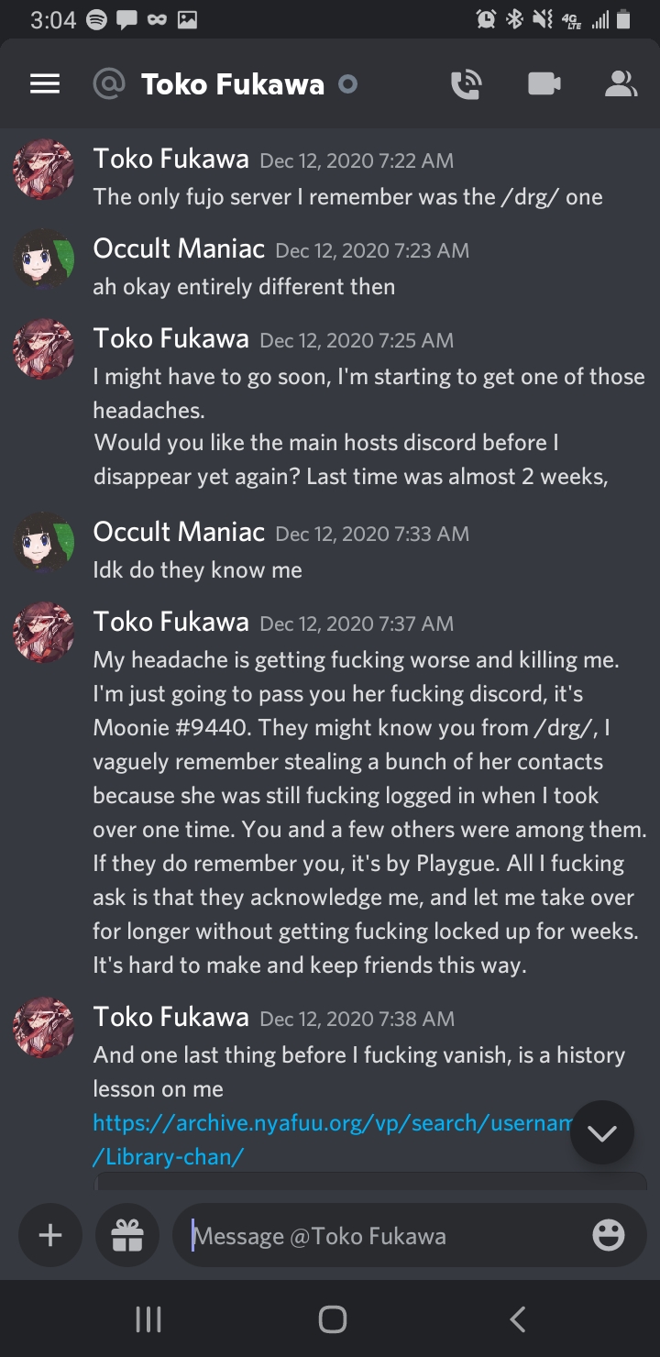Show the member list icon
This screenshot has width=660, height=1357.
click(621, 84)
